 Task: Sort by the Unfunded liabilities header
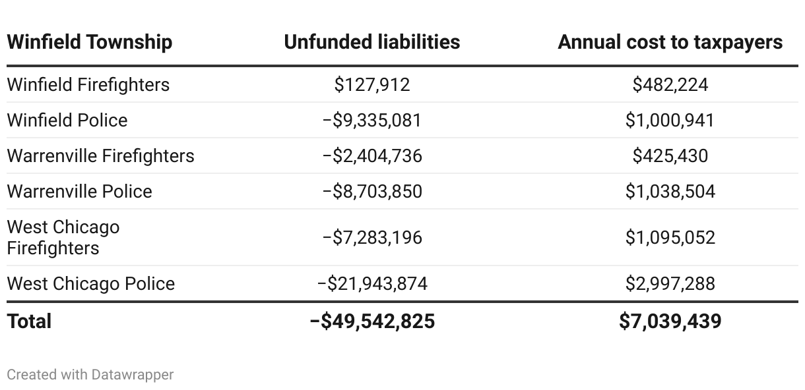[x=371, y=42]
